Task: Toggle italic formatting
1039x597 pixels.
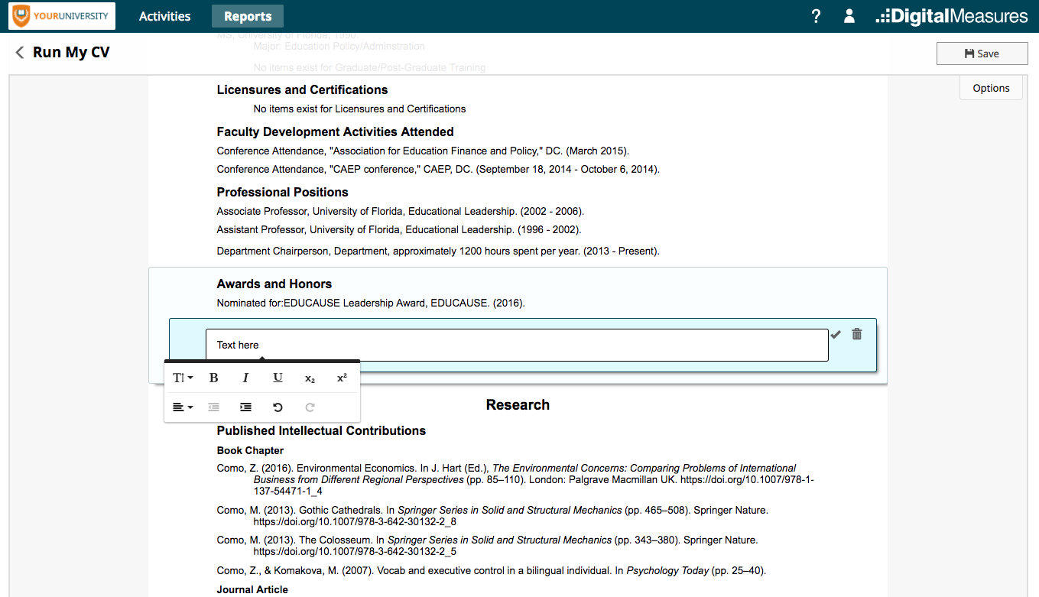Action: [245, 377]
